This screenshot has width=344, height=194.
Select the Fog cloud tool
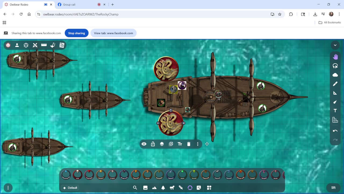(x=335, y=75)
